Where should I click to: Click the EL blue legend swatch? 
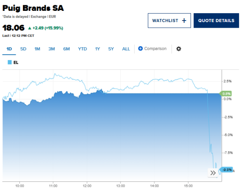10,62
